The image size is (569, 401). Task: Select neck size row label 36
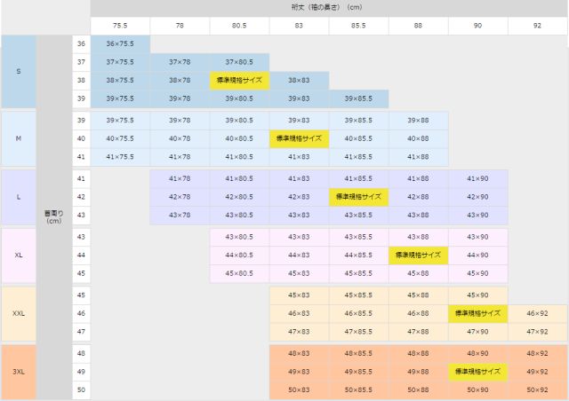(81, 43)
